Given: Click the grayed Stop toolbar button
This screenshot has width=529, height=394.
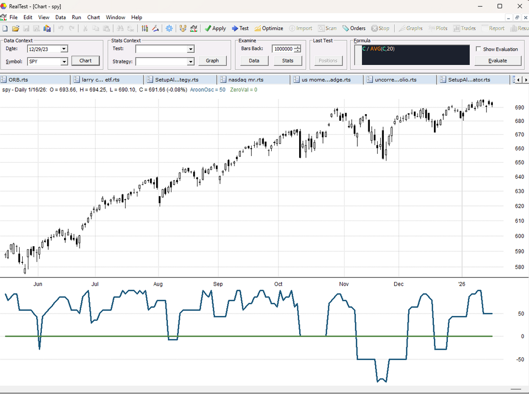Looking at the screenshot, I should click(380, 29).
